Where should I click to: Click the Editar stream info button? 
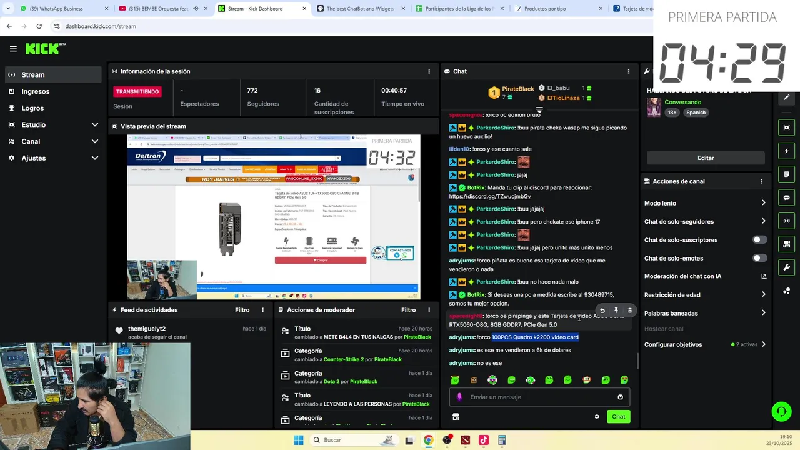click(x=706, y=158)
